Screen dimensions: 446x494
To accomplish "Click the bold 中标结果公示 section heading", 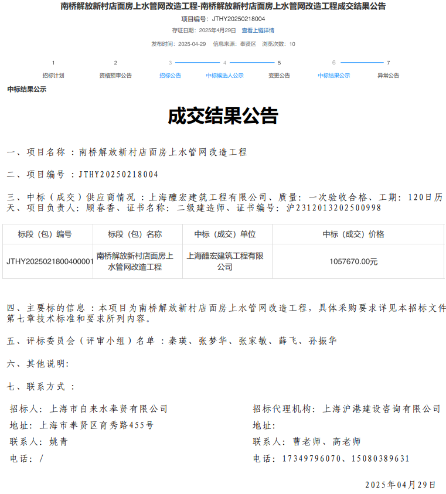I will [27, 90].
